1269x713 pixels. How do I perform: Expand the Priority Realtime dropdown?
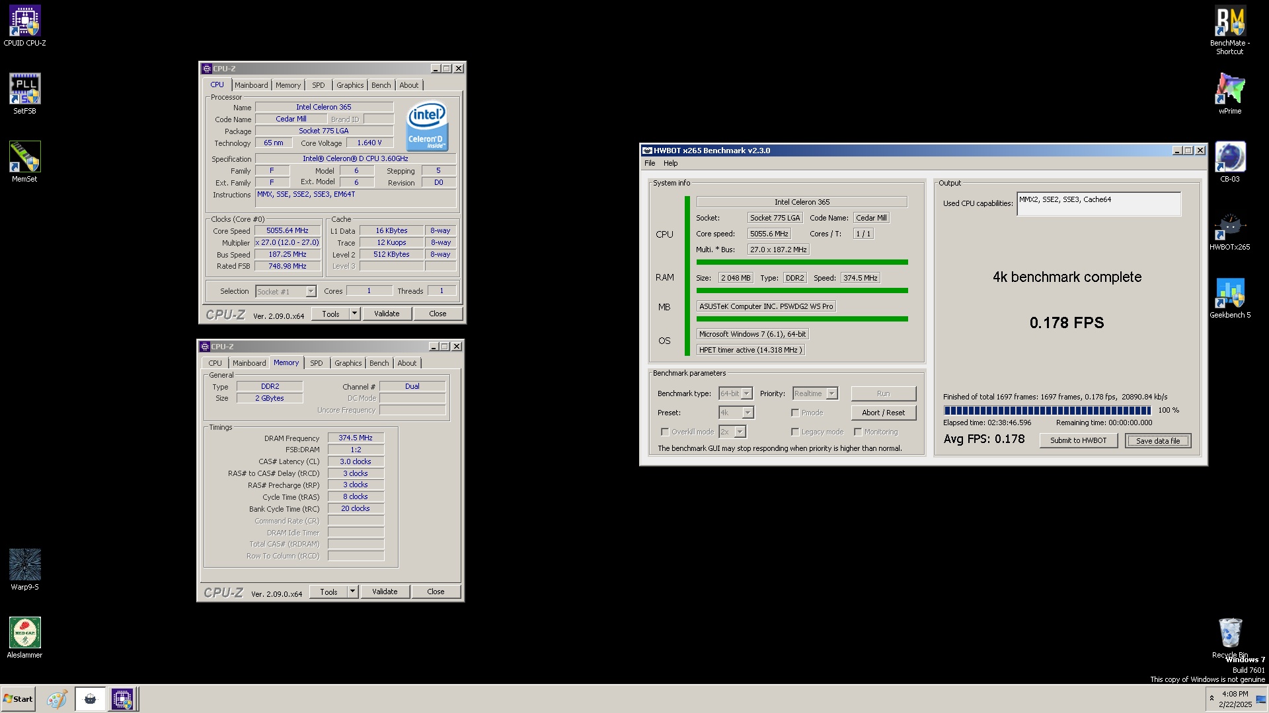point(831,393)
